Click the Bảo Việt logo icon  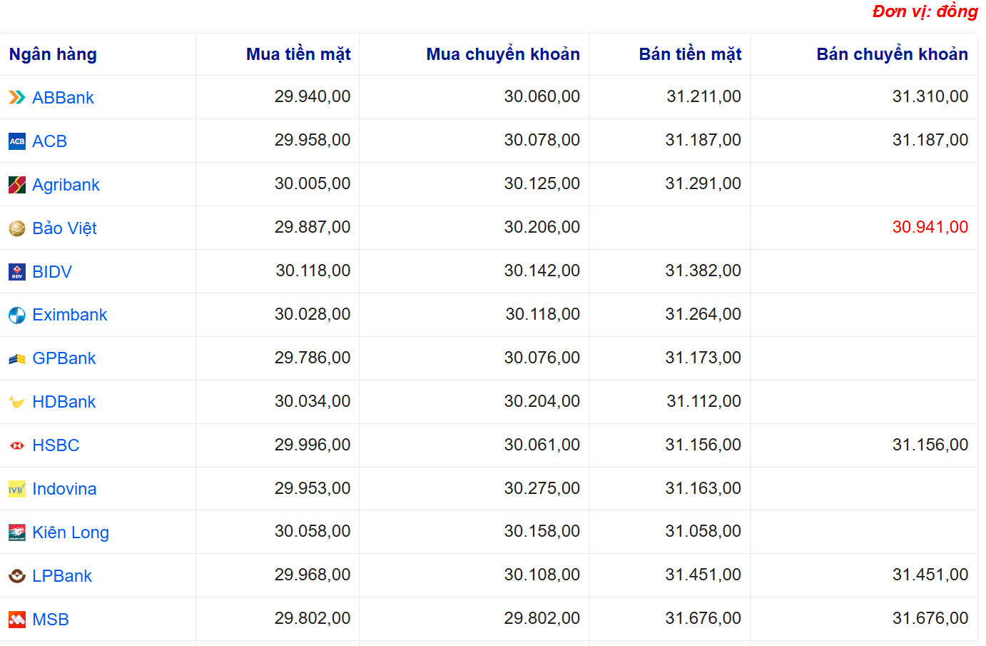click(x=17, y=228)
